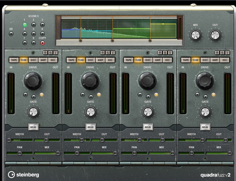Solo band 2 using its S button
This screenshot has width=236, height=181.
pyautogui.click(x=108, y=53)
